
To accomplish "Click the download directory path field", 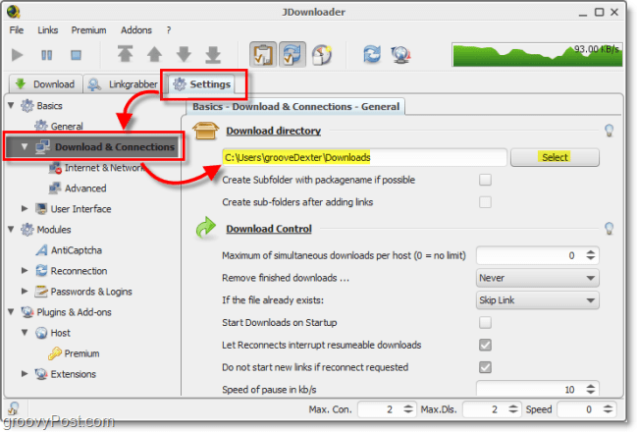I will click(x=364, y=157).
